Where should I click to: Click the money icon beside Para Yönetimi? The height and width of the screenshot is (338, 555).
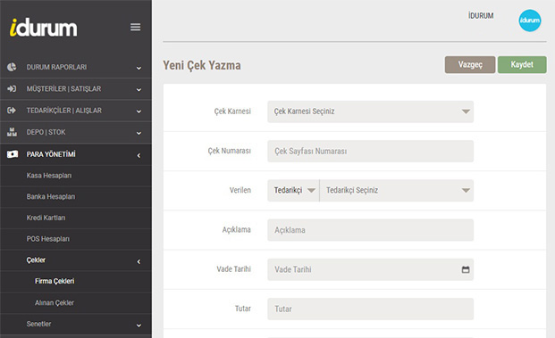click(x=13, y=154)
